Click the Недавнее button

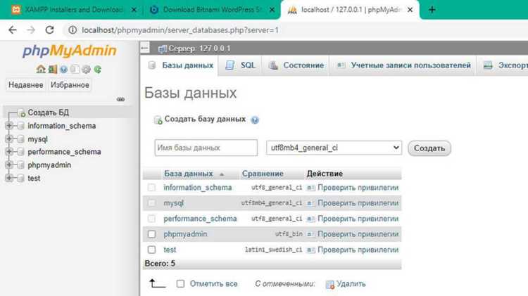(x=26, y=85)
